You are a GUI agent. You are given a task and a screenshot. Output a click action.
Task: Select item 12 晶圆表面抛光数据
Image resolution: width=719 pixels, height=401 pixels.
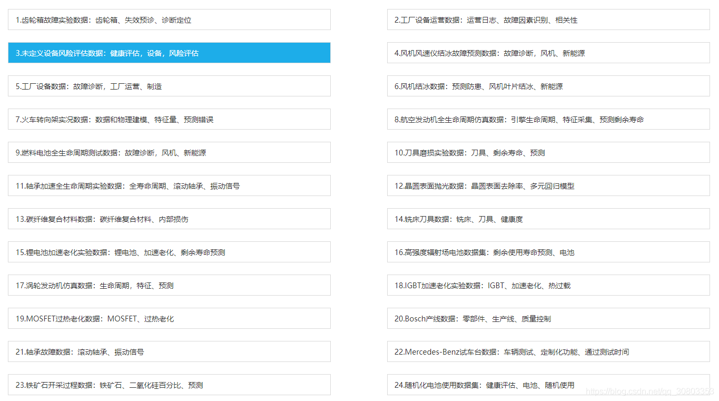(548, 185)
